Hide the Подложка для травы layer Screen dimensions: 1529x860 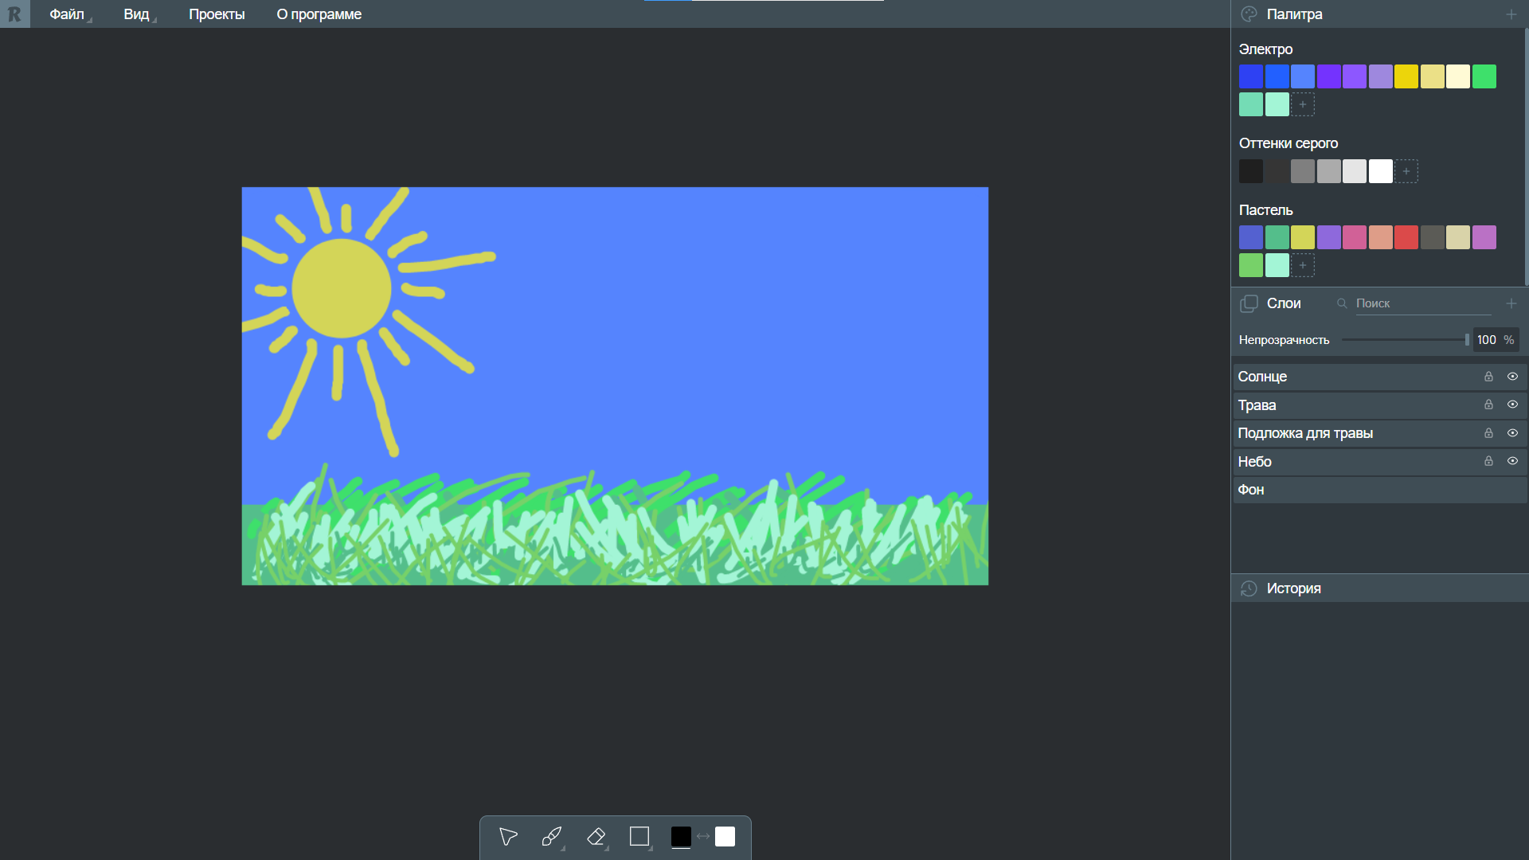[x=1512, y=433]
